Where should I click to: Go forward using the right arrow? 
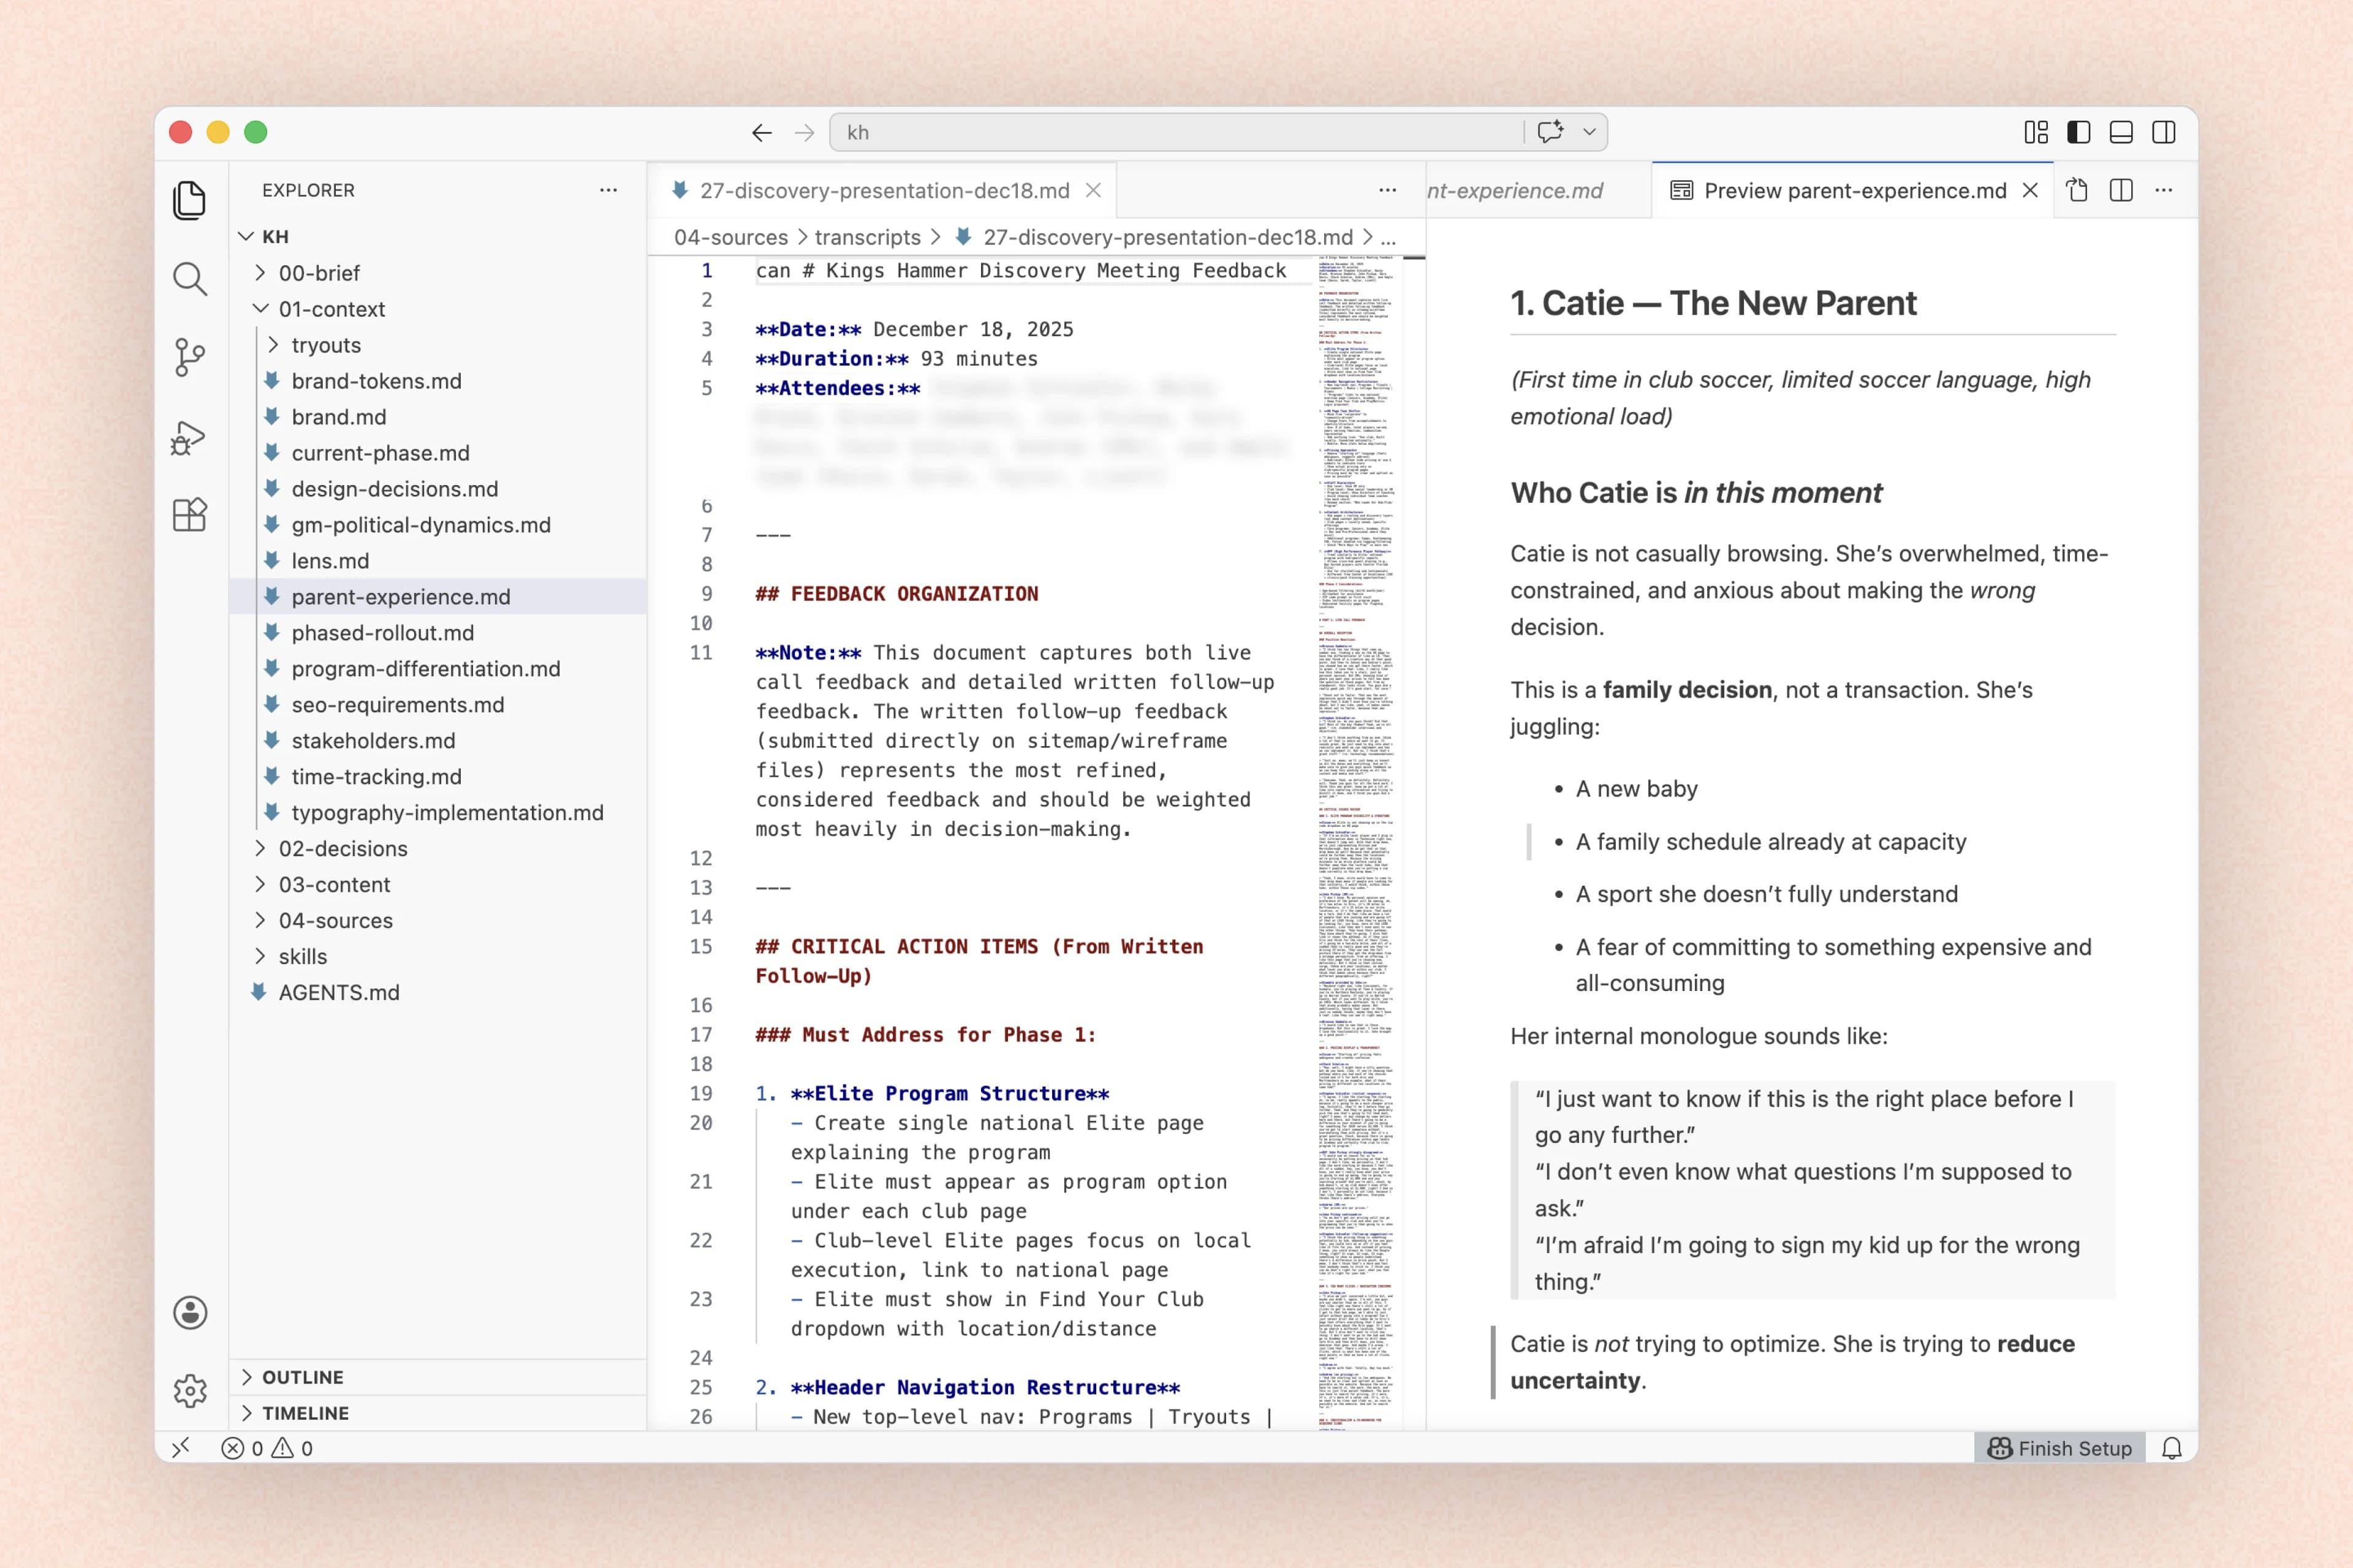point(805,132)
